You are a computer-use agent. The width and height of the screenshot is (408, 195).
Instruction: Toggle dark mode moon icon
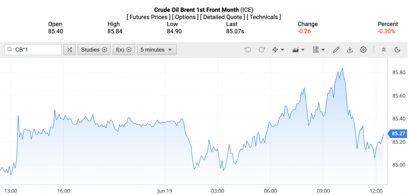pos(397,50)
